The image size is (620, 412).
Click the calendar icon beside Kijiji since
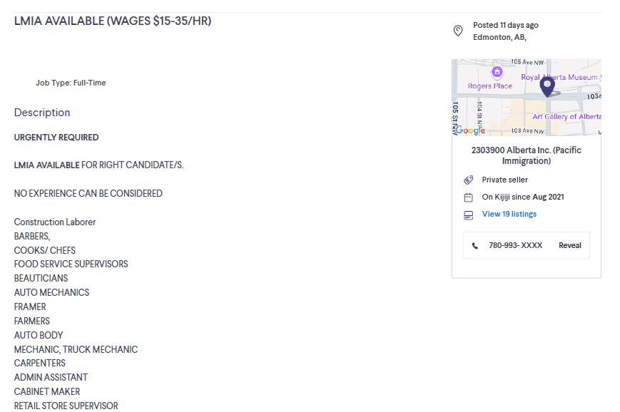[468, 197]
